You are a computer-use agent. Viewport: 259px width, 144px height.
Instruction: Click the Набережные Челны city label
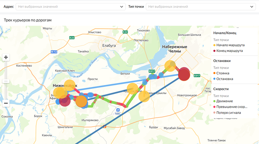pos(175,49)
